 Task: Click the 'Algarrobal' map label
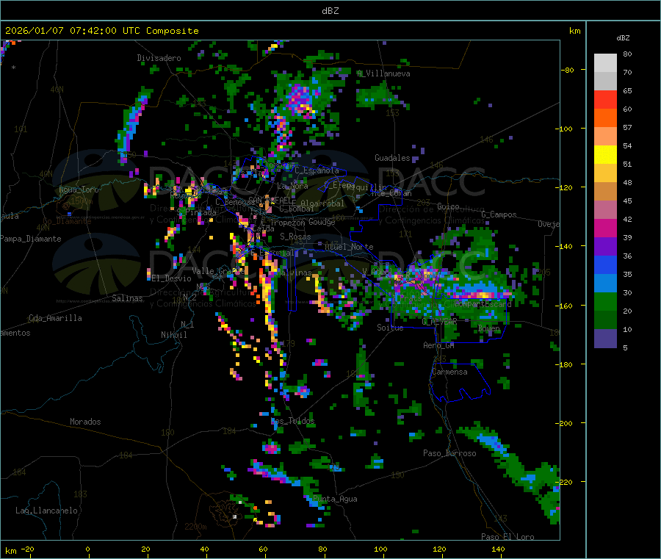pos(322,203)
